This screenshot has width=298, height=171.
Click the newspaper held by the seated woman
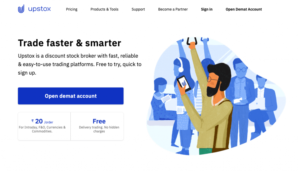pos(166,98)
